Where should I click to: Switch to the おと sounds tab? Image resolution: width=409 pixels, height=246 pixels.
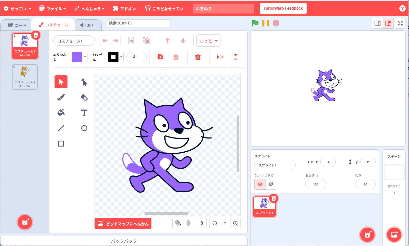[88, 25]
